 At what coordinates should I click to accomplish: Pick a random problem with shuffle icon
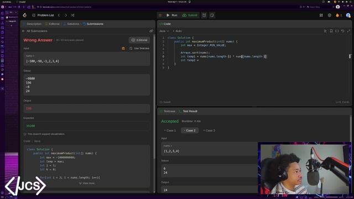coord(72,15)
